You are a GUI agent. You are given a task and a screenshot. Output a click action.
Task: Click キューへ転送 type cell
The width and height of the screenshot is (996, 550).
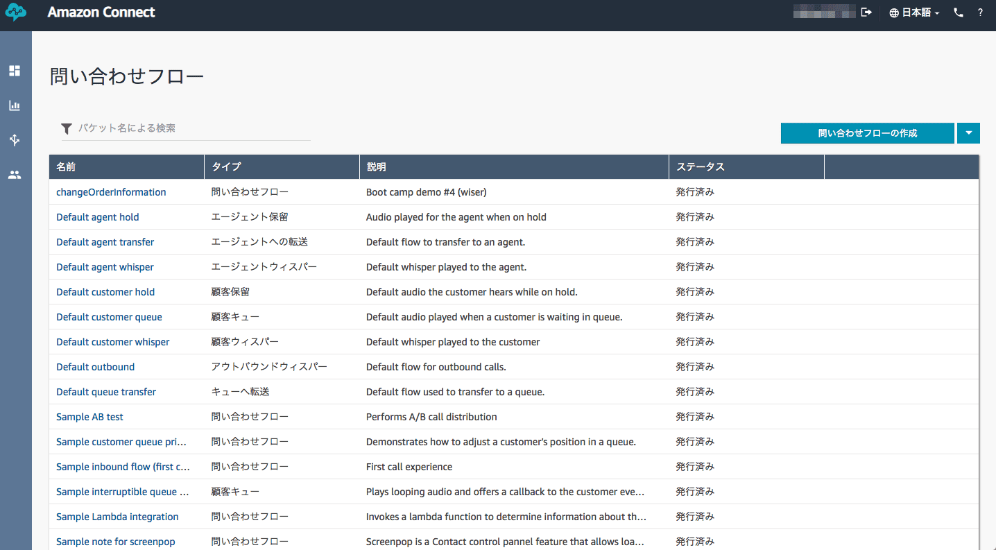tap(240, 392)
